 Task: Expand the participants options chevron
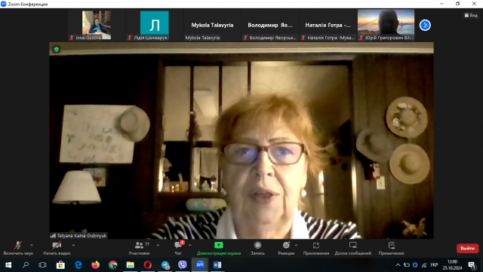pyautogui.click(x=158, y=245)
